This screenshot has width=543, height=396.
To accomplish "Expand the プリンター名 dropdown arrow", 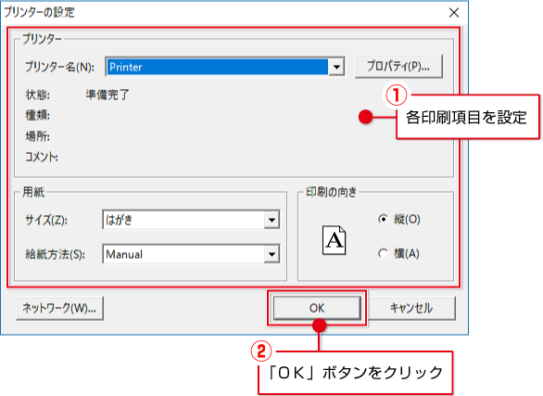I will (336, 67).
